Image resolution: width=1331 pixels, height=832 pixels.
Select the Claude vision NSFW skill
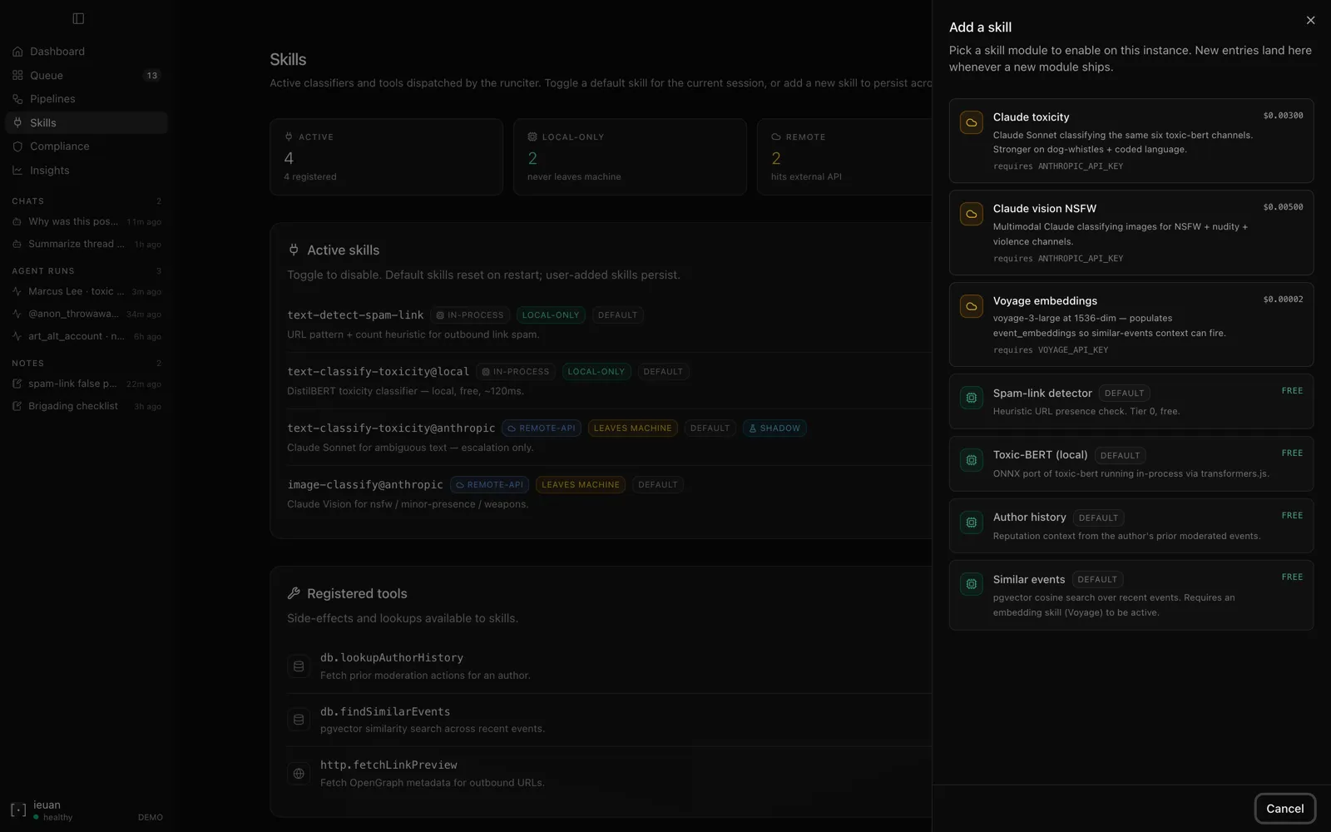coord(1131,232)
